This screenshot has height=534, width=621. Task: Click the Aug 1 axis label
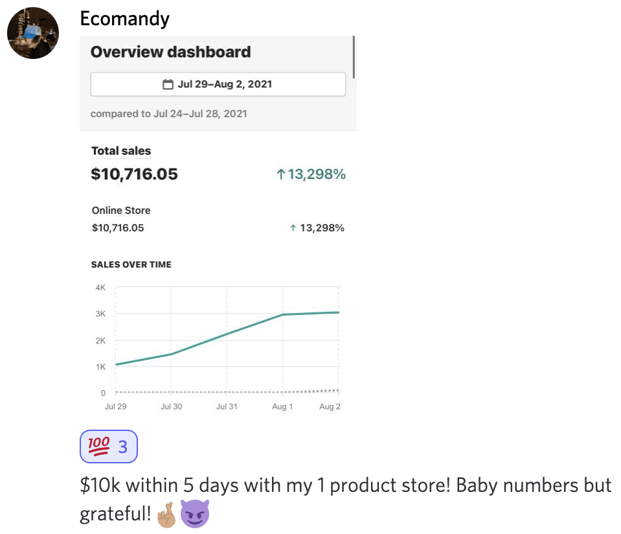point(282,406)
